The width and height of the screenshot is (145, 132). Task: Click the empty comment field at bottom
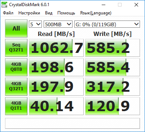72,123
